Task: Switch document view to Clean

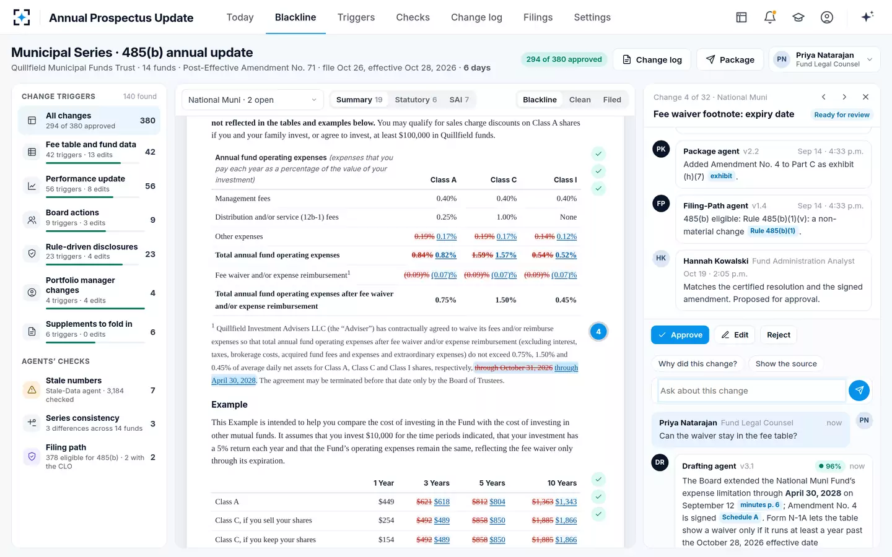Action: click(x=580, y=100)
